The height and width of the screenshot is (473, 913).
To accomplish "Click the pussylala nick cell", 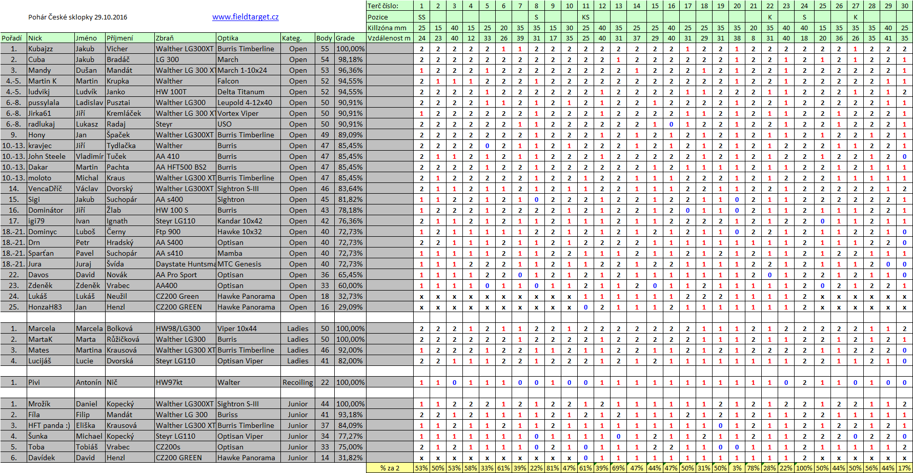I will (50, 102).
